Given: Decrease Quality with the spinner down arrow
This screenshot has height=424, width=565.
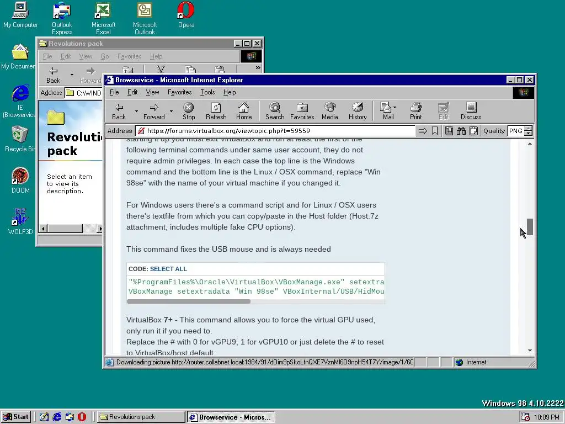Looking at the screenshot, I should (528, 134).
